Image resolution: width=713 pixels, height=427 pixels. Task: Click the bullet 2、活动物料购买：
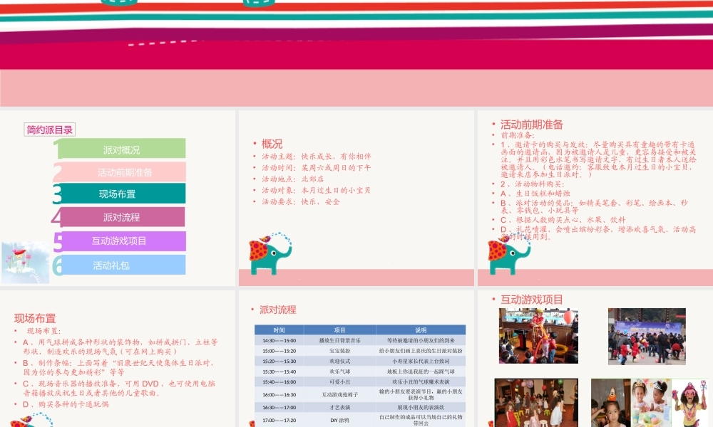533,184
